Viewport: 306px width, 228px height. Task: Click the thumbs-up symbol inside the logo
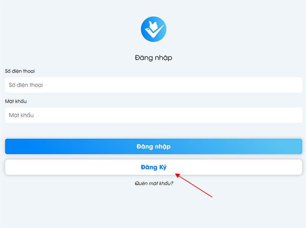[153, 26]
